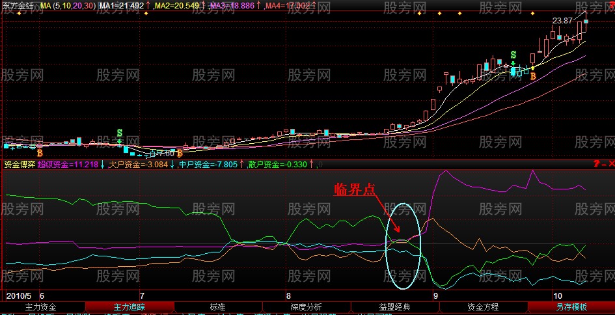
Task: Open the 益盟经典 tab
Action: tap(395, 307)
